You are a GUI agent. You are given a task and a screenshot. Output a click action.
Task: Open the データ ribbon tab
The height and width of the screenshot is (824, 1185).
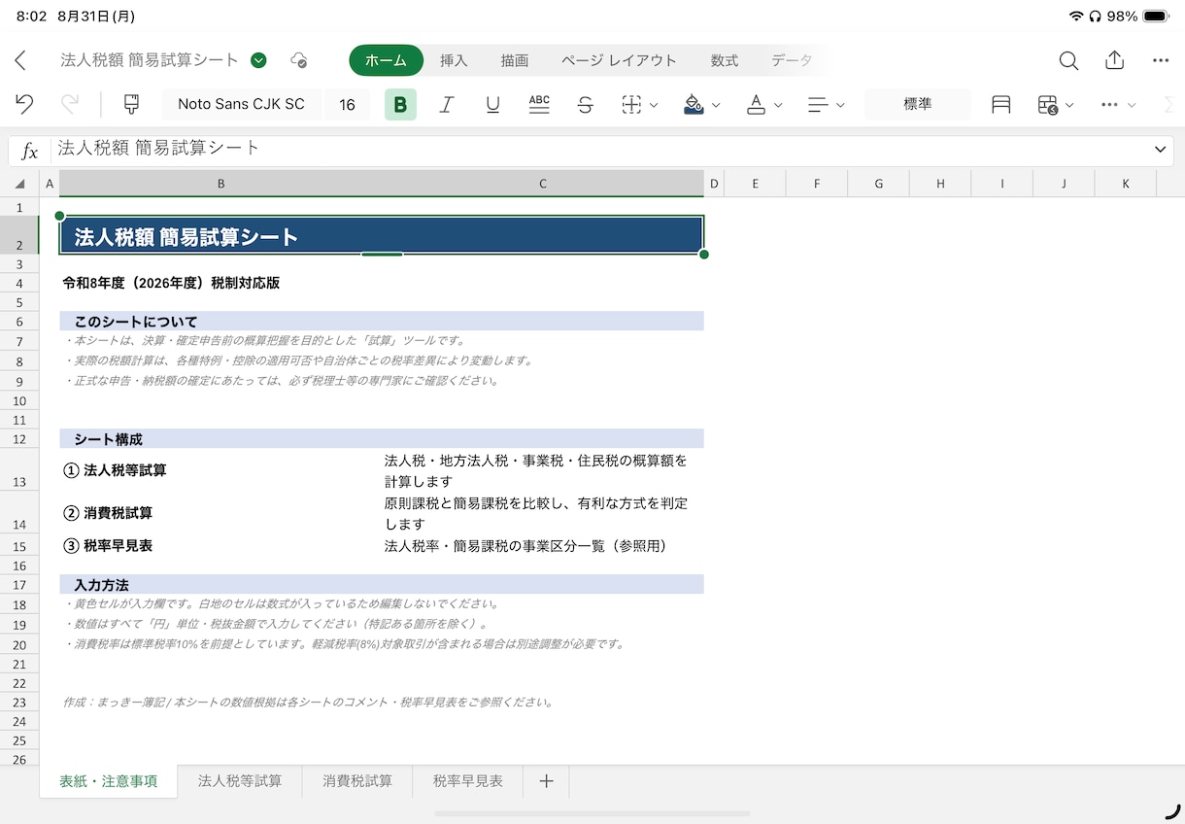click(x=792, y=60)
